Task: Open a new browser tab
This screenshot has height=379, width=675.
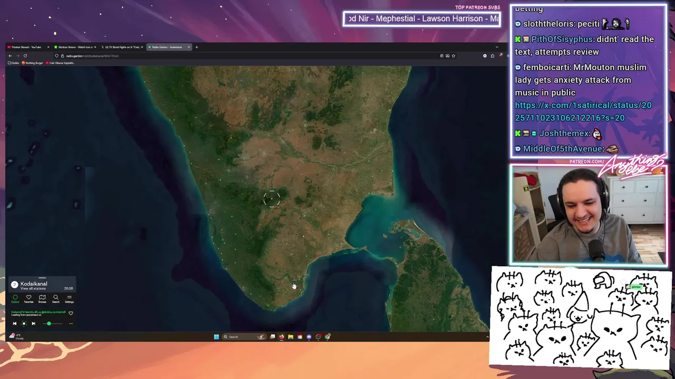Action: [x=197, y=47]
